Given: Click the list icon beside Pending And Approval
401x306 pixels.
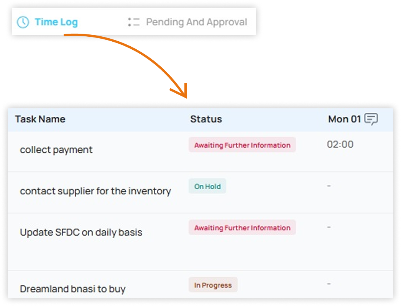Looking at the screenshot, I should coord(134,22).
